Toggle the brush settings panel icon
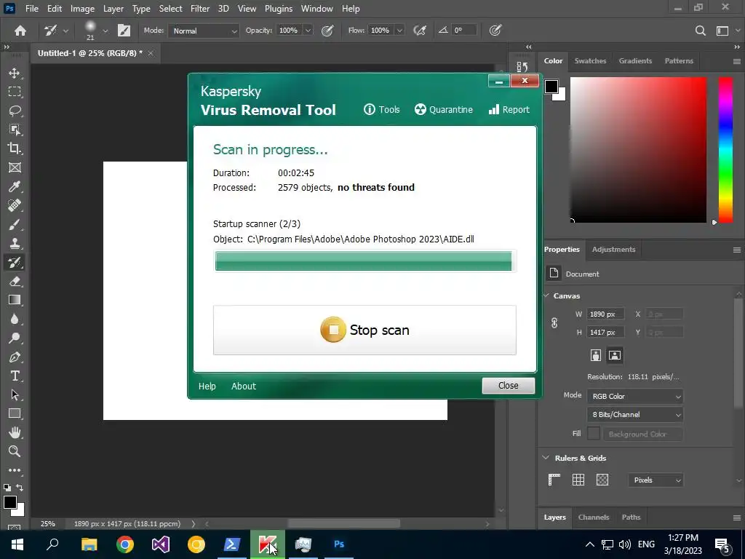 click(124, 31)
